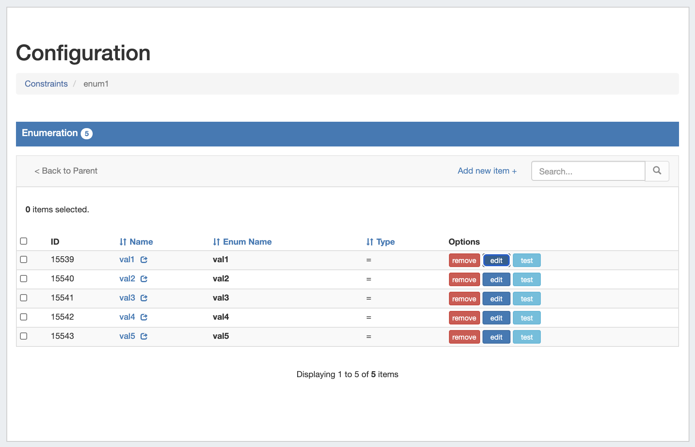This screenshot has height=447, width=695.
Task: Test the val5 enumeration entry
Action: point(526,337)
